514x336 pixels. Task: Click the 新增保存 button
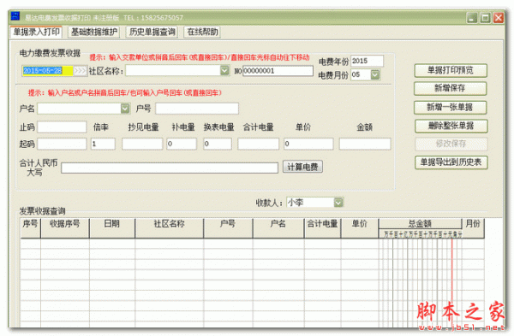450,88
